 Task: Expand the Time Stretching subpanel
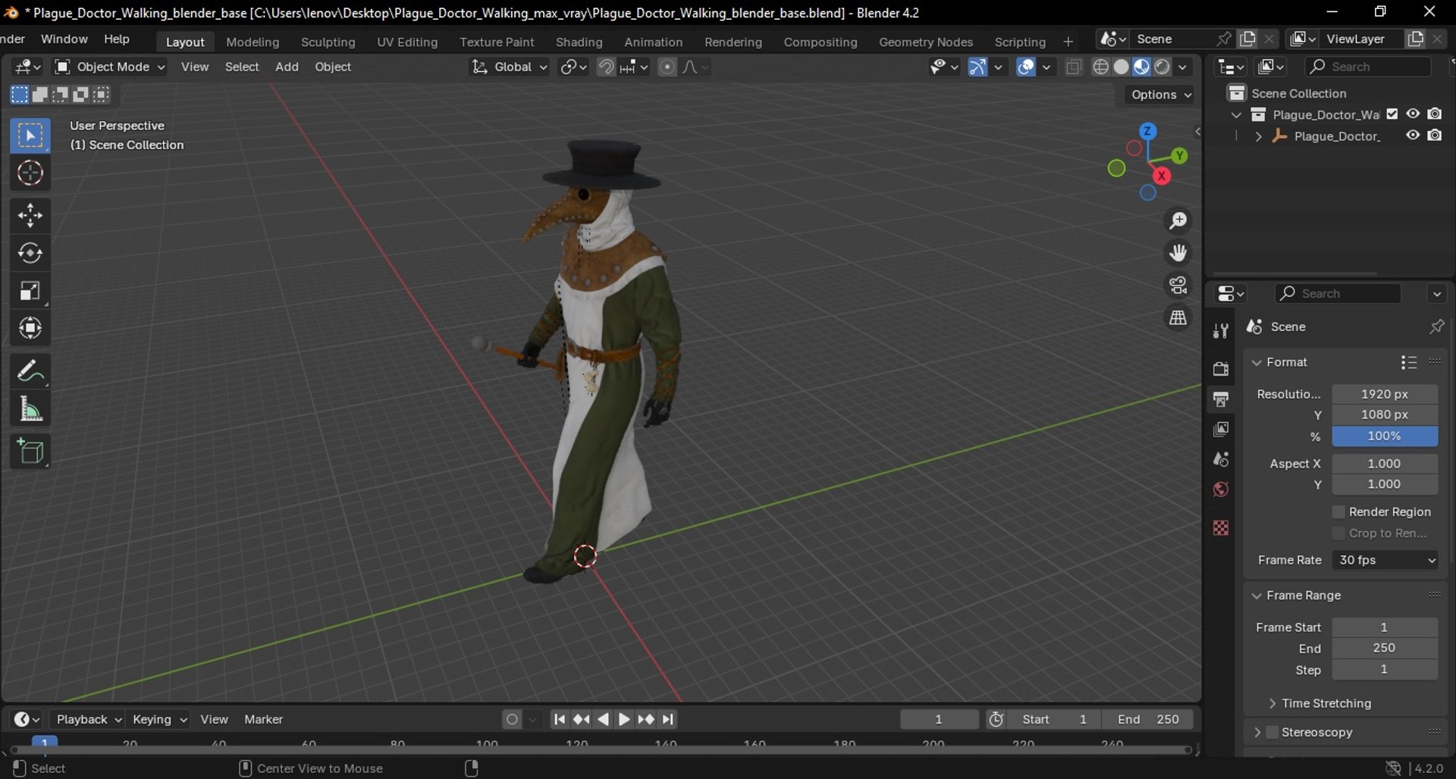coord(1272,703)
